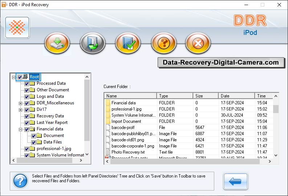Click the size value 5647
Viewport: 288px width, 196px height.
[x=200, y=128]
